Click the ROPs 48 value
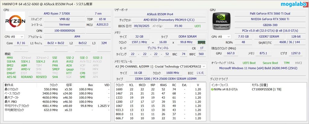 click(x=243, y=42)
